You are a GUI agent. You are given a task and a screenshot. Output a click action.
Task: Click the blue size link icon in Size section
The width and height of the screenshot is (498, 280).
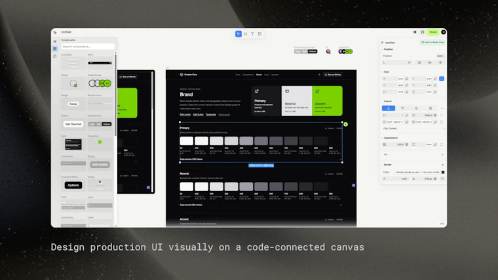coord(442,79)
